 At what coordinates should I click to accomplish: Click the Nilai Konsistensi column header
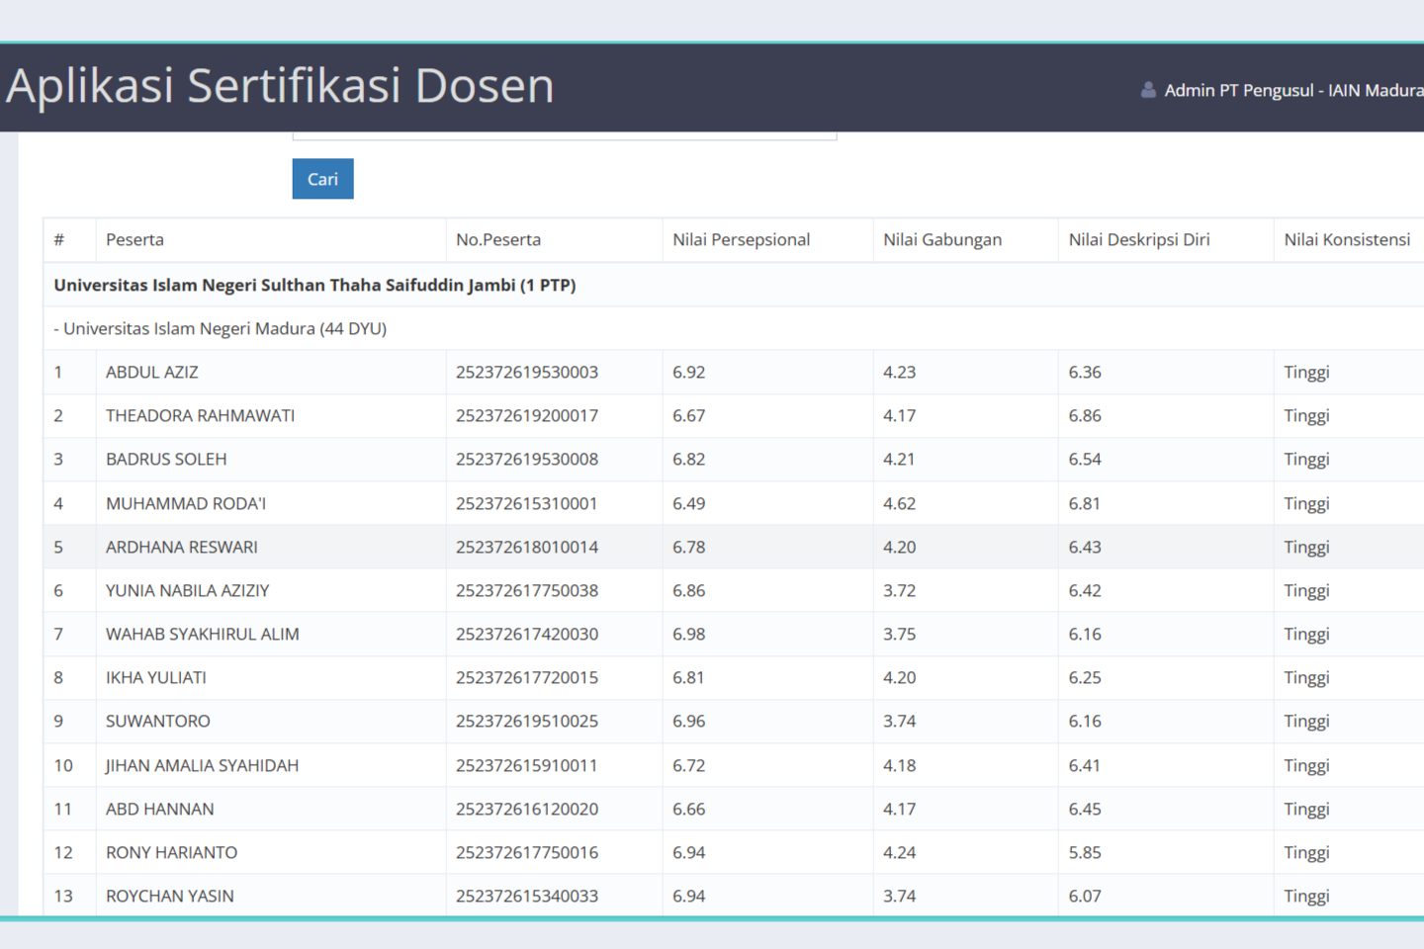click(x=1347, y=240)
